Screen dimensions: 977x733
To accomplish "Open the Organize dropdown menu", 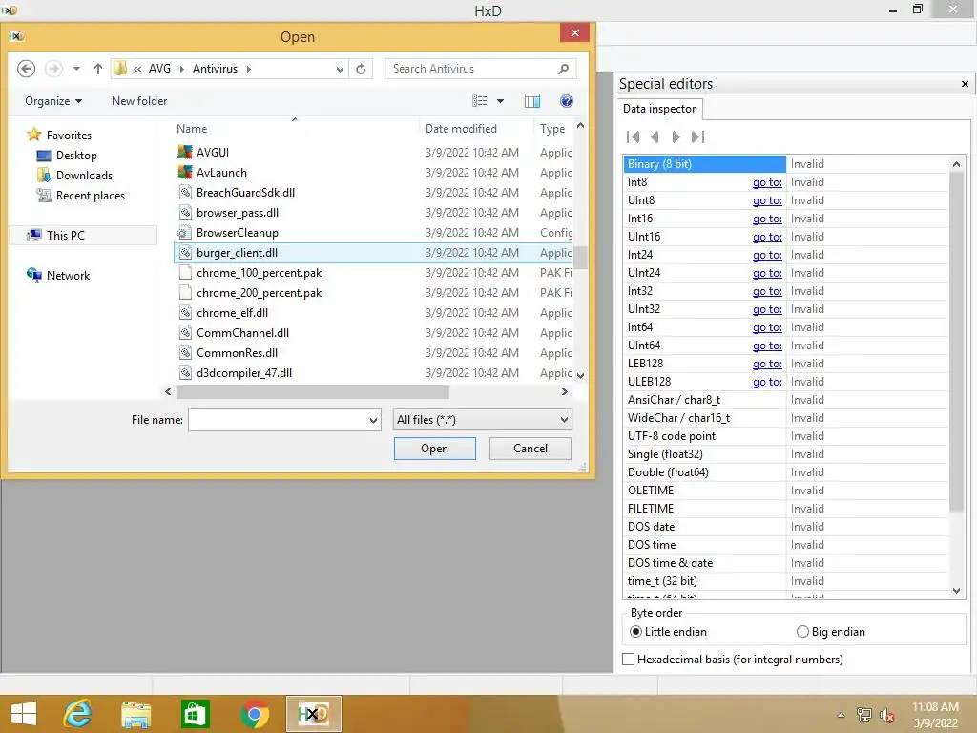I will click(53, 101).
